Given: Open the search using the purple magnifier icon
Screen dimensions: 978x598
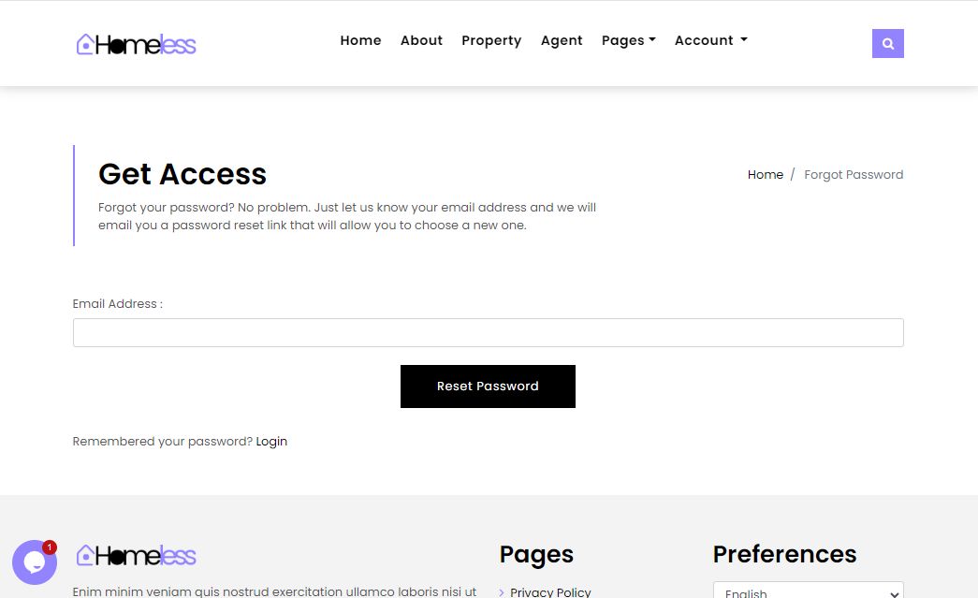Looking at the screenshot, I should click(x=887, y=44).
